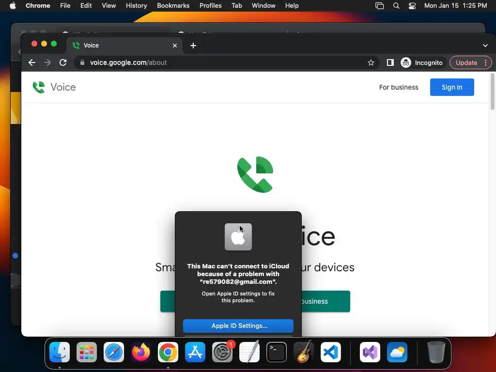
Task: Open the Bookmarks menu
Action: coord(173,6)
